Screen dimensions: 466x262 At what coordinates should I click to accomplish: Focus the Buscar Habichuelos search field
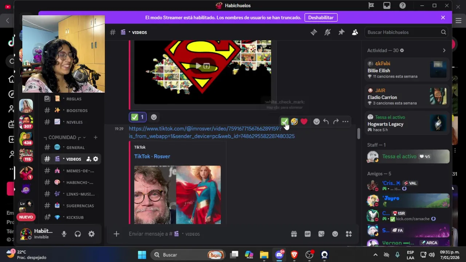click(407, 32)
